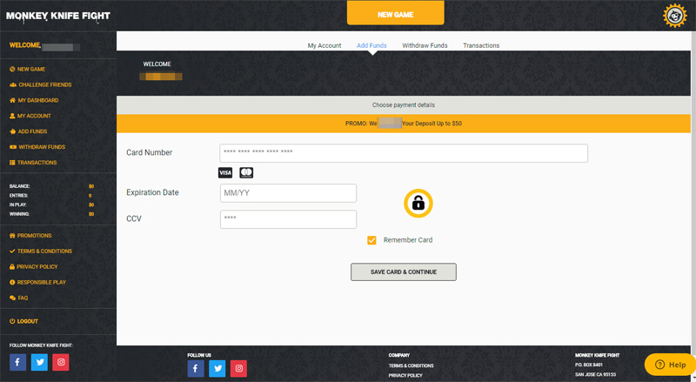Click the Withdraw Funds cash icon
This screenshot has height=382, width=696.
click(x=13, y=147)
